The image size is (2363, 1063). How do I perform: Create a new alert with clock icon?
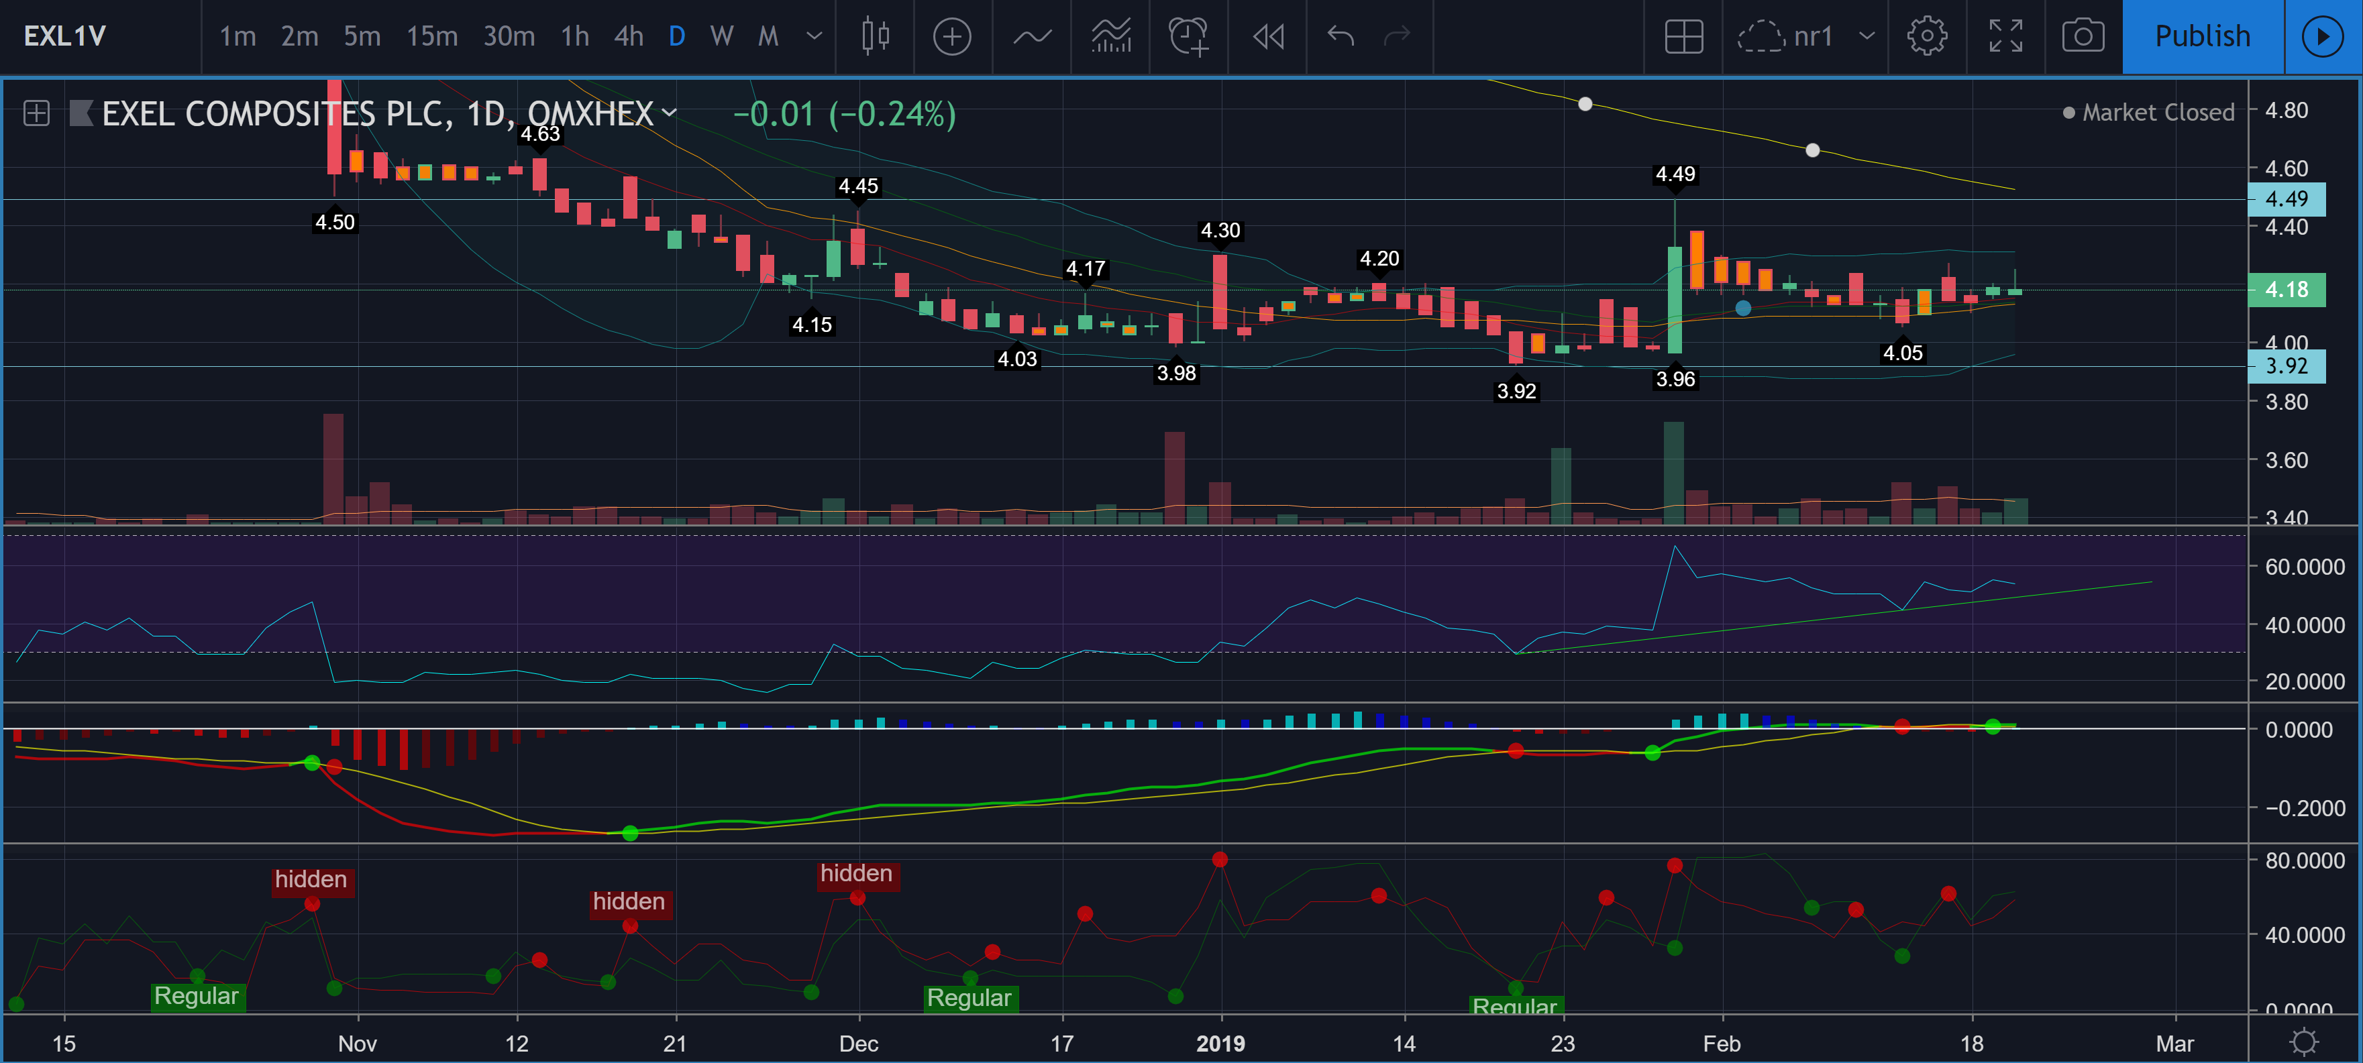(1188, 37)
